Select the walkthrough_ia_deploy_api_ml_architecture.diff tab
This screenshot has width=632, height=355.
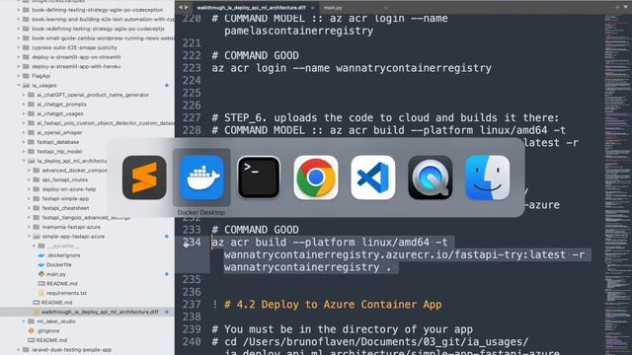coord(252,8)
